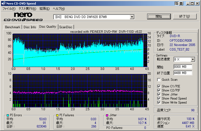Open the テスト実行(R) menu
This screenshot has height=131, width=201.
[27, 9]
